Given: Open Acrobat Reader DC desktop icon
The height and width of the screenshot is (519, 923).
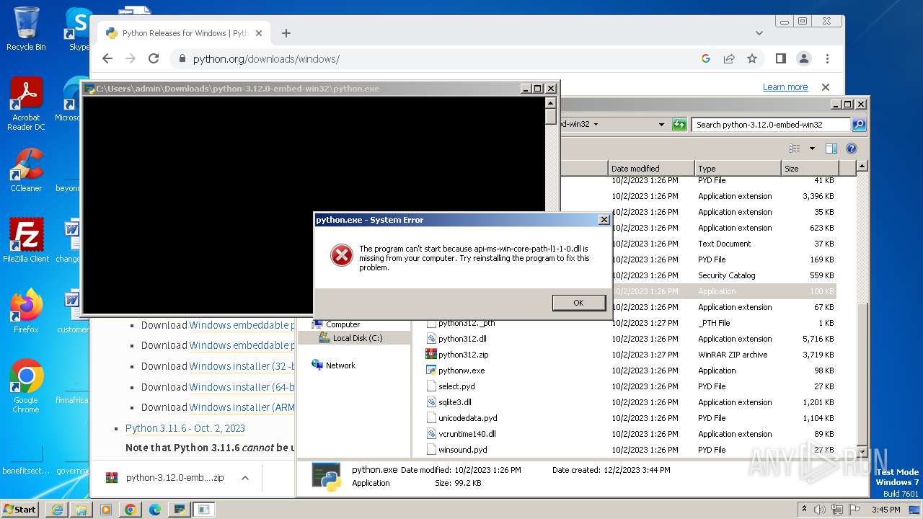Looking at the screenshot, I should [x=26, y=105].
